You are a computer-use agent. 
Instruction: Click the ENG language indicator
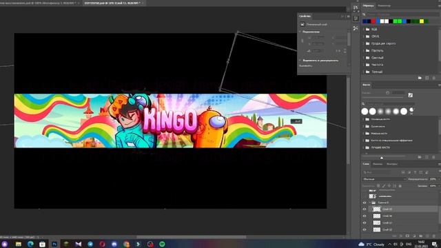(409, 244)
